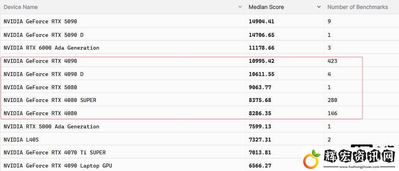Select the Device Name column header

pos(21,7)
